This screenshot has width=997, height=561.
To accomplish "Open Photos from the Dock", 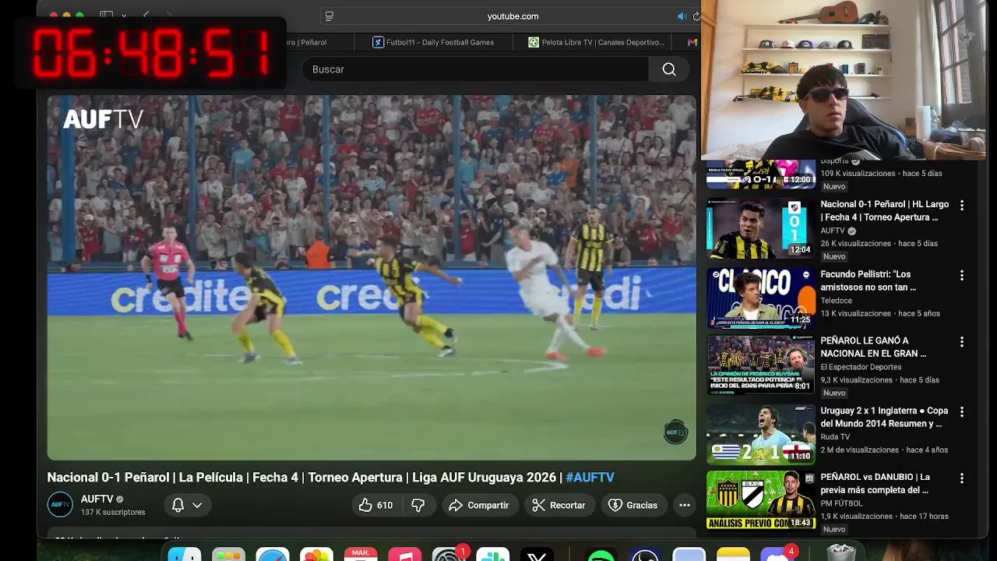I will coord(316,556).
